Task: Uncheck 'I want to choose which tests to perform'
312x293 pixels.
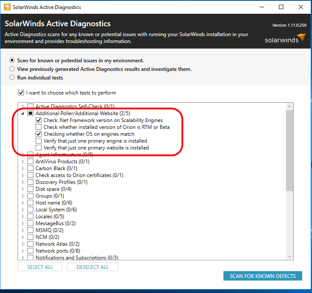Action: [x=21, y=93]
